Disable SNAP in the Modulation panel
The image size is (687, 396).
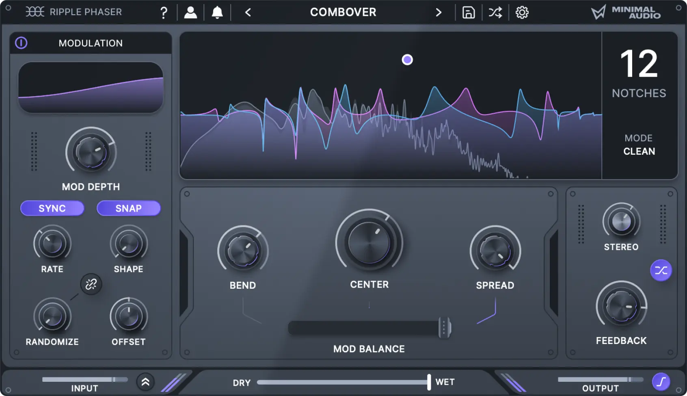coord(129,208)
